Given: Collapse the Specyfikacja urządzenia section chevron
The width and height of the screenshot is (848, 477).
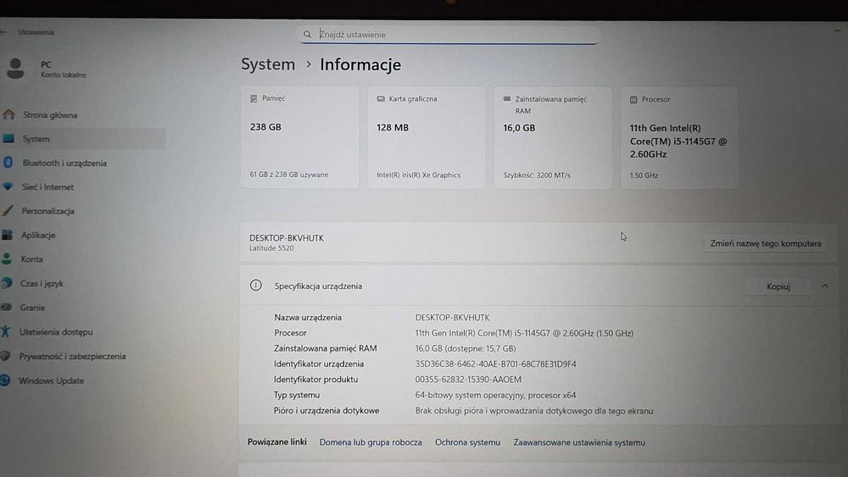Looking at the screenshot, I should tap(824, 286).
